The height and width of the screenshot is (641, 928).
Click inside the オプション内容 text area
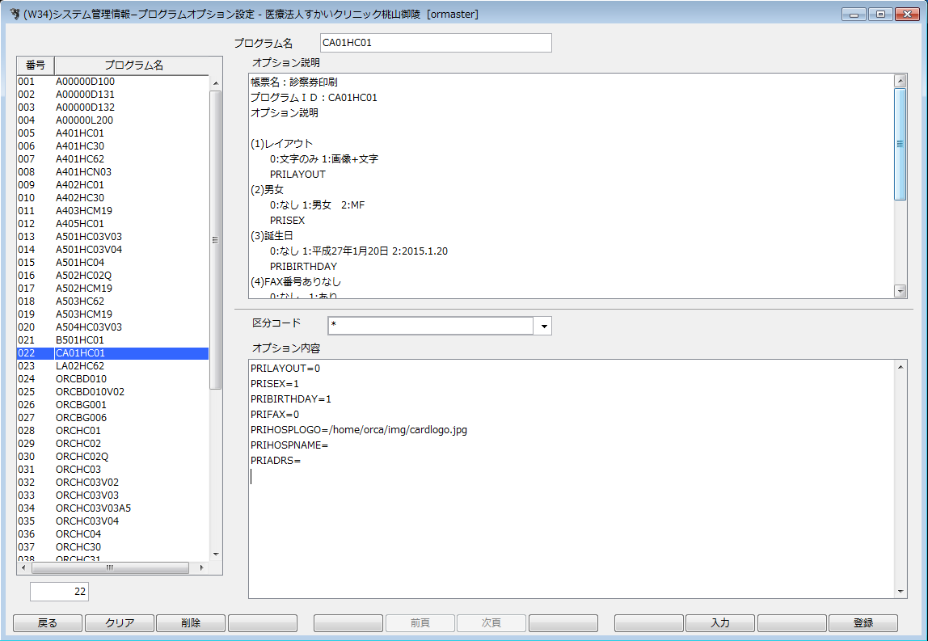tap(566, 525)
